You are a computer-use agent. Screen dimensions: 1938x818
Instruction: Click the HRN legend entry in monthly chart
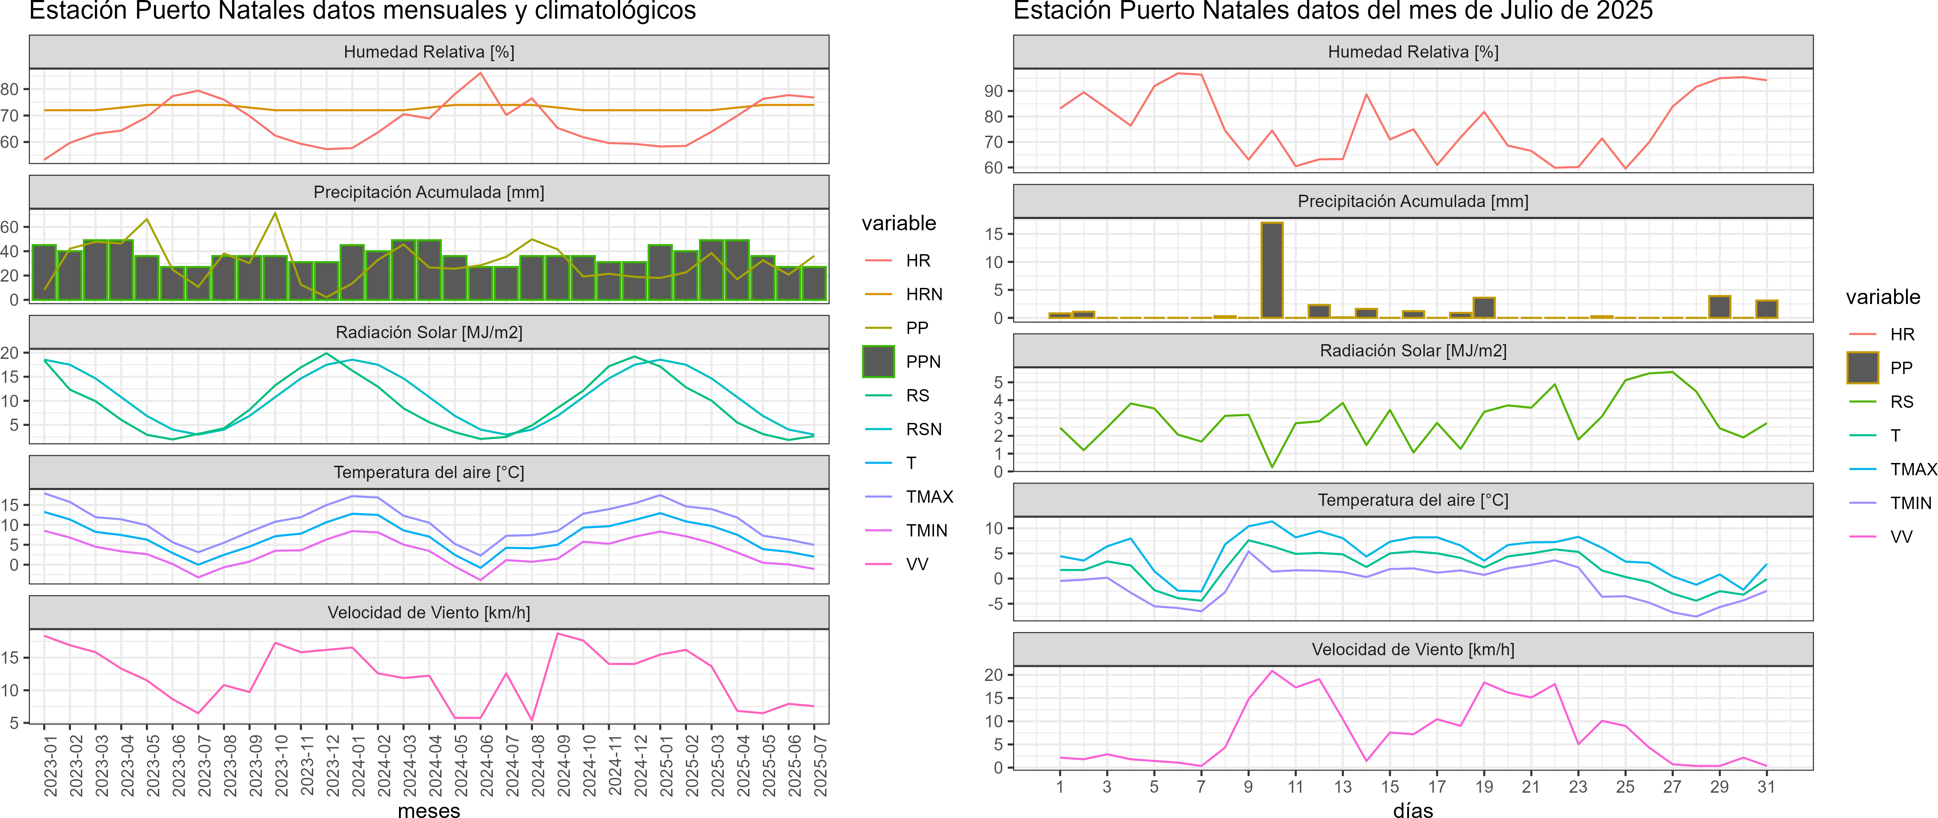[903, 294]
